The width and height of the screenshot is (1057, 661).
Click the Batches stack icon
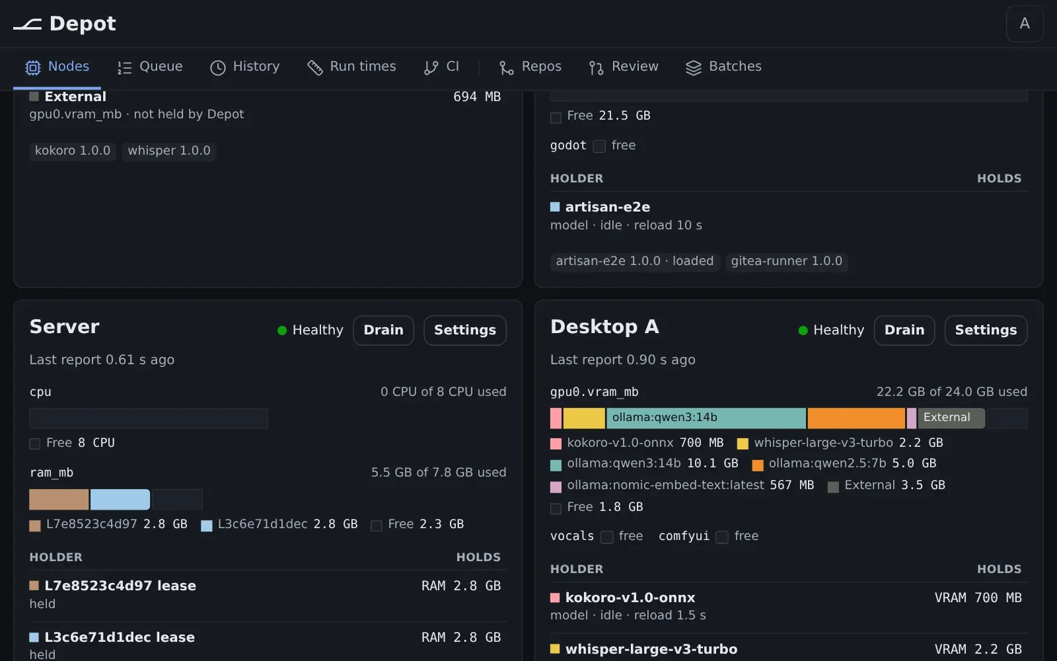[x=694, y=67]
